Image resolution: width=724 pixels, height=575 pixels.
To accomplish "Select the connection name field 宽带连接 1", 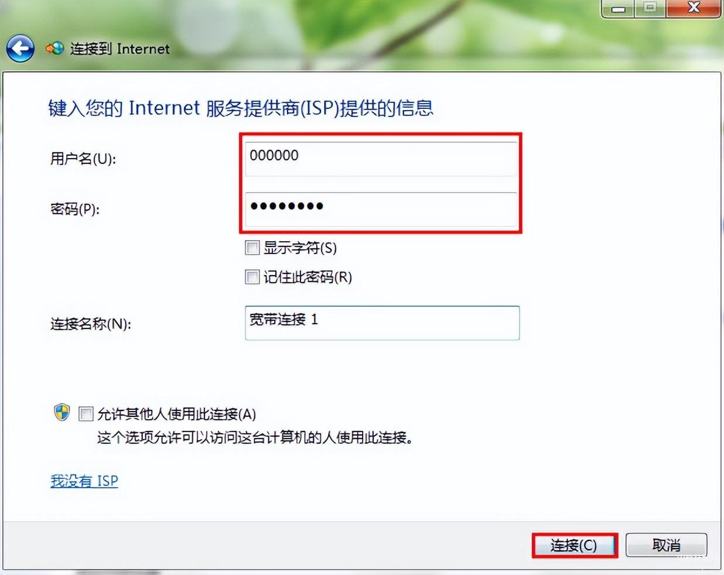I will point(382,323).
